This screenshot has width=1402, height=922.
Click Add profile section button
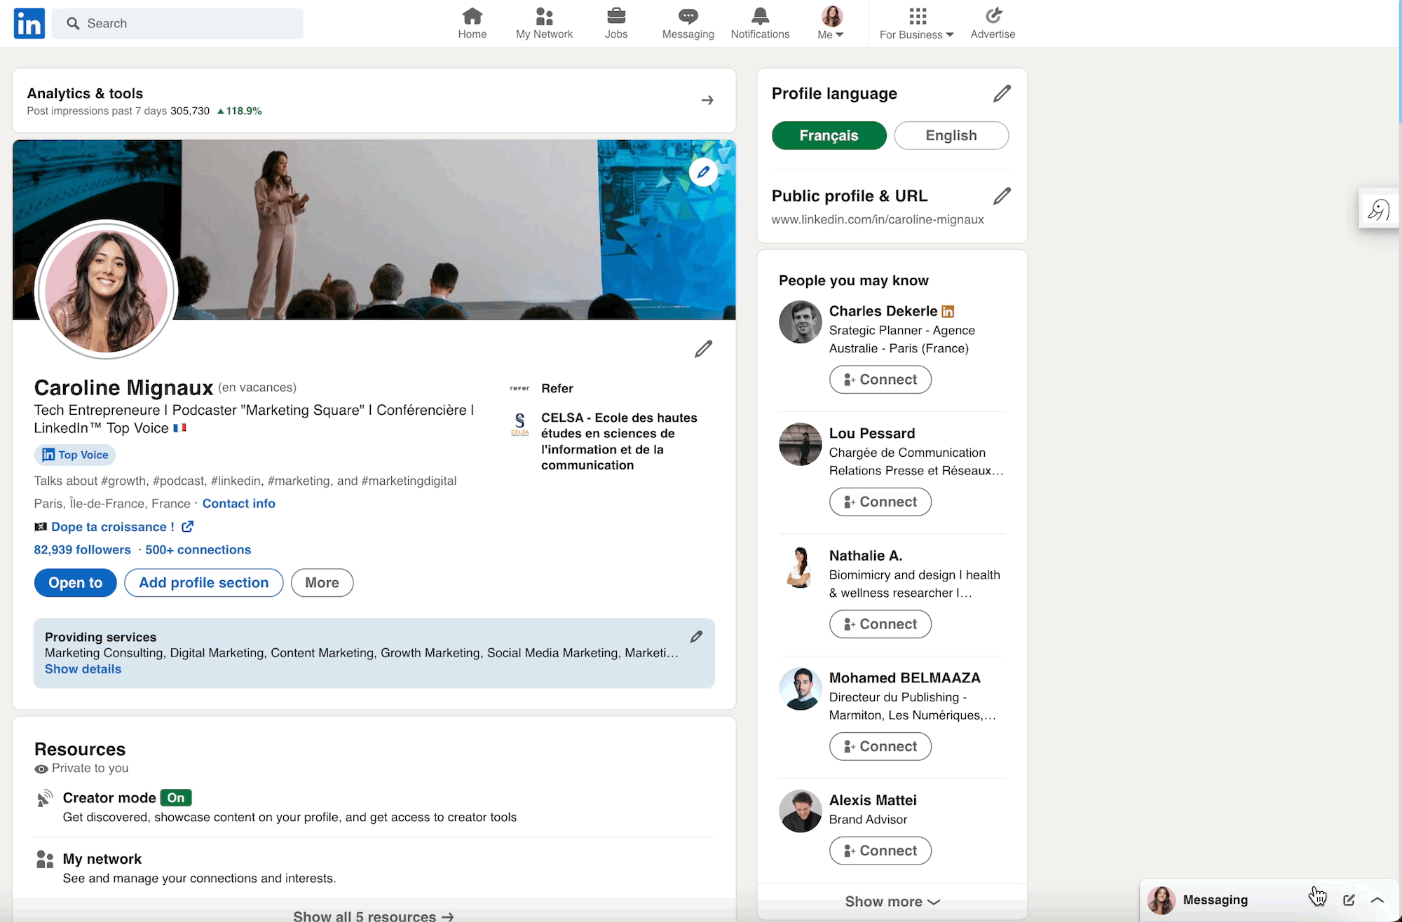click(x=203, y=583)
